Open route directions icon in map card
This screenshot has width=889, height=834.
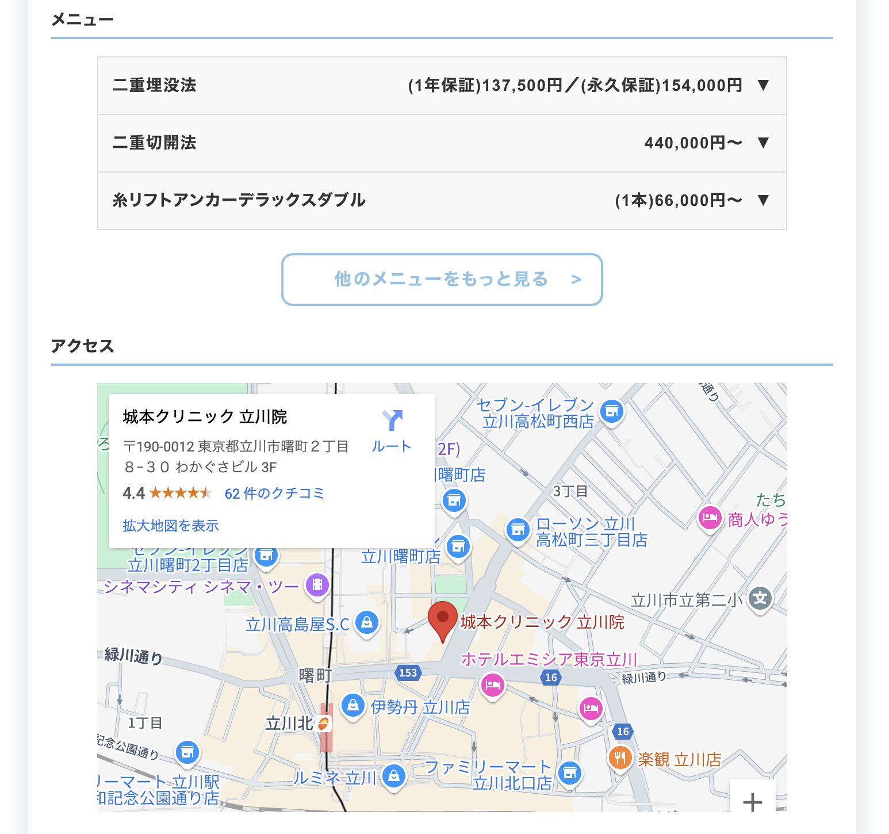[x=392, y=421]
